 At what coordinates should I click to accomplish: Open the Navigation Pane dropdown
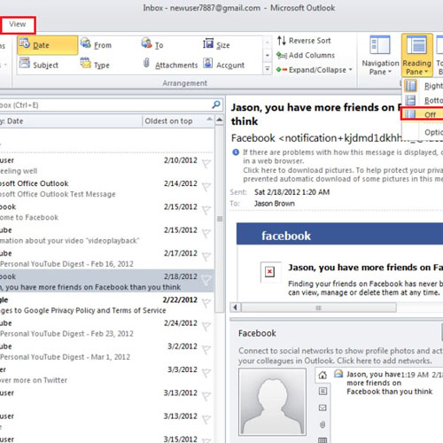click(x=380, y=56)
